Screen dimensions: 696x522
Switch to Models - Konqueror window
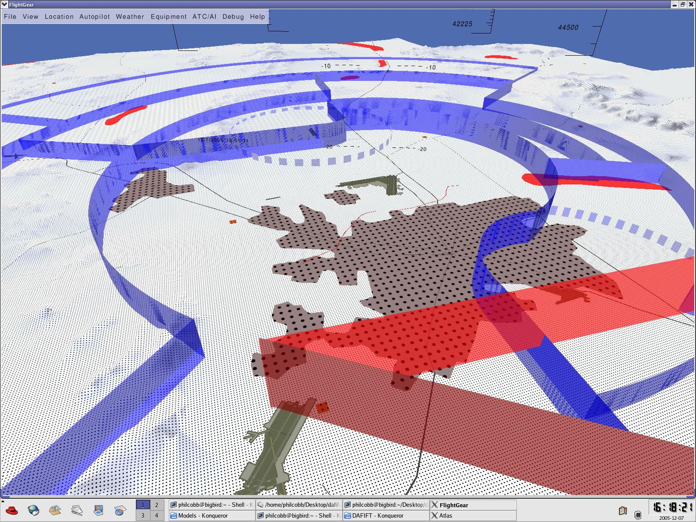coord(212,515)
